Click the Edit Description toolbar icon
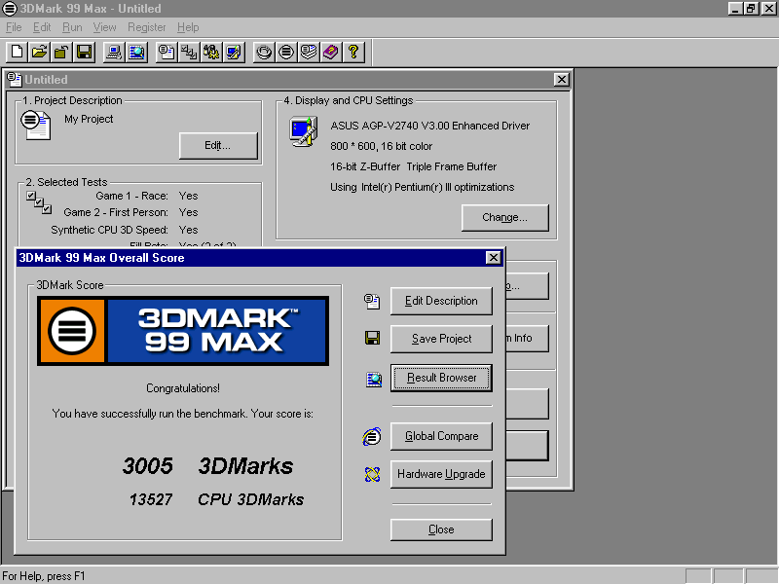This screenshot has height=584, width=779. [167, 53]
